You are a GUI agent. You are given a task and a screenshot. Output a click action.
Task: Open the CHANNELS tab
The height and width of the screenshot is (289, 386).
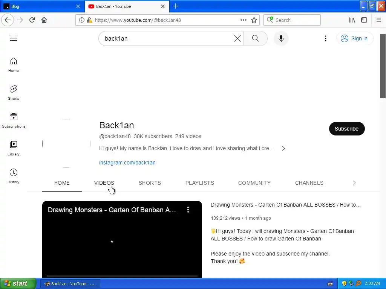click(309, 183)
